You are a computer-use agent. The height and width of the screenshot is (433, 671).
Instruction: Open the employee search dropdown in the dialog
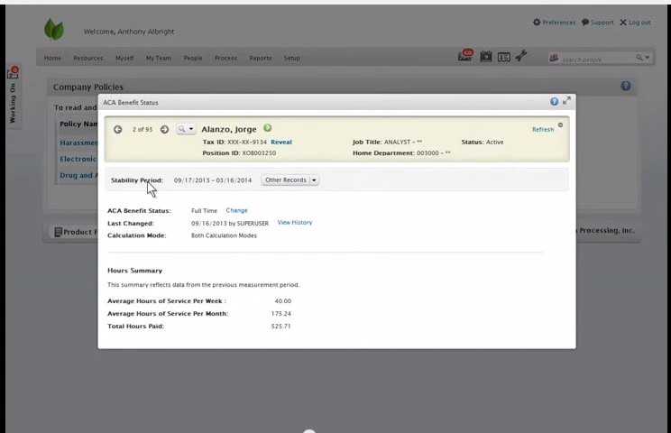[186, 129]
